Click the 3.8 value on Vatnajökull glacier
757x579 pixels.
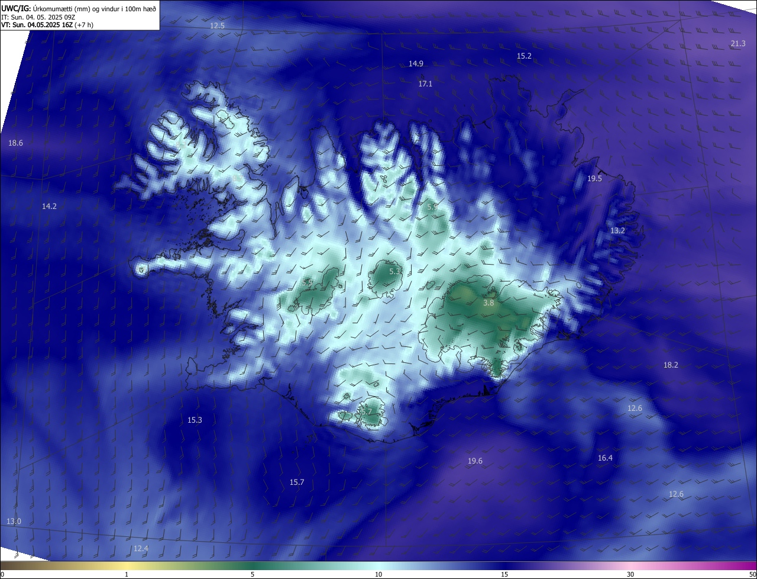489,303
